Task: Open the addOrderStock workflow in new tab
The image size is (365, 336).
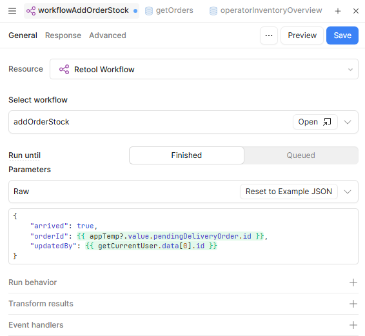Action: click(315, 122)
